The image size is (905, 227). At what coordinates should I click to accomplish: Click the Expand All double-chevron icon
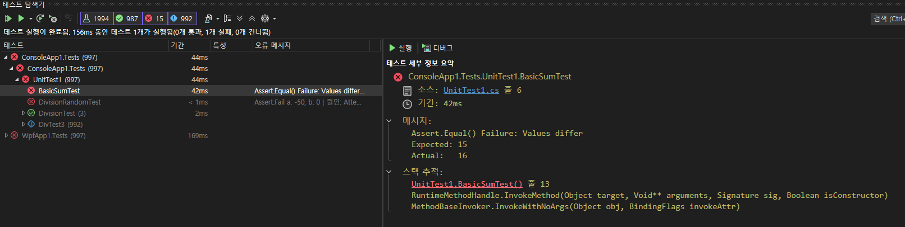240,18
